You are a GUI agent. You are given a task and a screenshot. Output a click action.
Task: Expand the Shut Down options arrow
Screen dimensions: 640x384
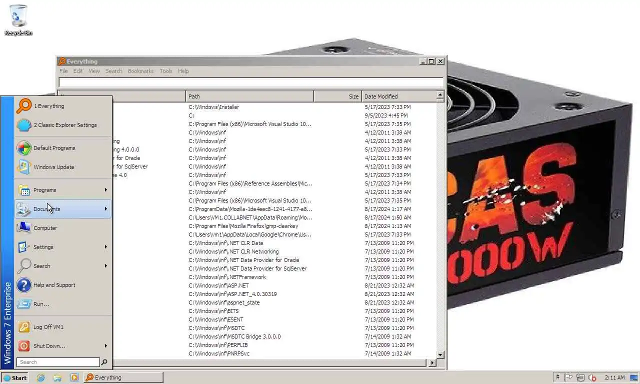(106, 346)
